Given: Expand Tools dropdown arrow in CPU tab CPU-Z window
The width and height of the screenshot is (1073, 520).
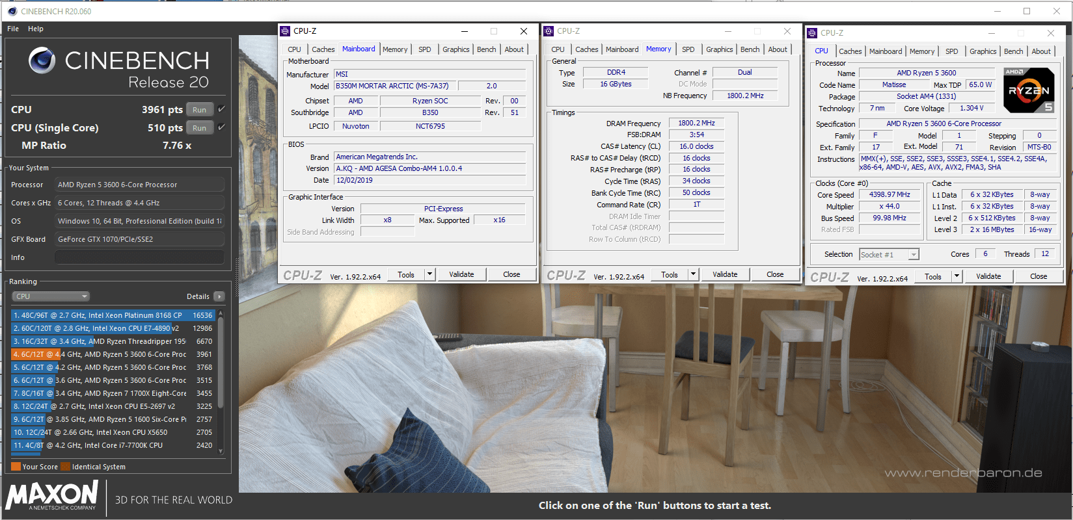Looking at the screenshot, I should click(957, 276).
